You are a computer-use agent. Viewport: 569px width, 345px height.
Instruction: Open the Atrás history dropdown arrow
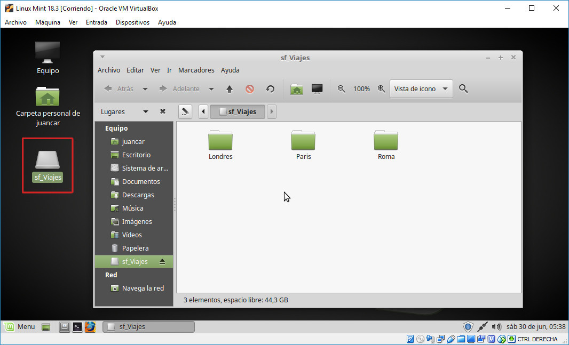click(x=145, y=89)
